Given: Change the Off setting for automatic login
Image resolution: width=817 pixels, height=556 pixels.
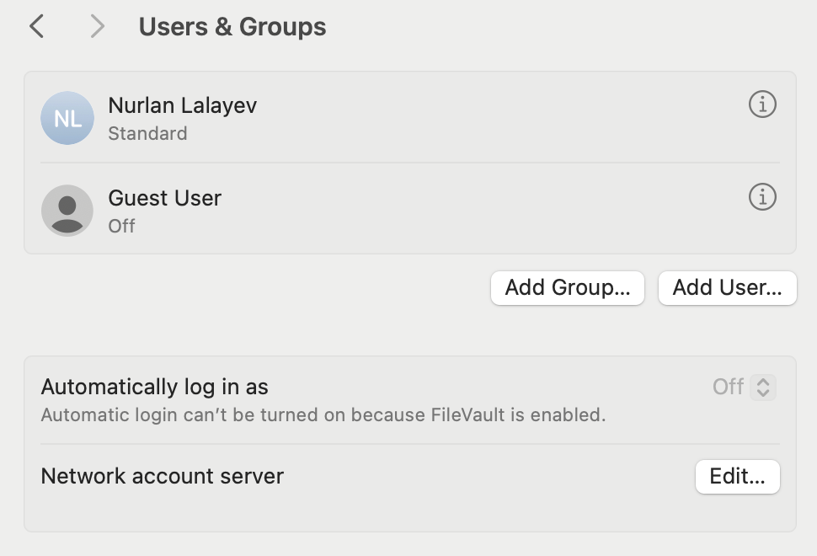Looking at the screenshot, I should tap(745, 388).
